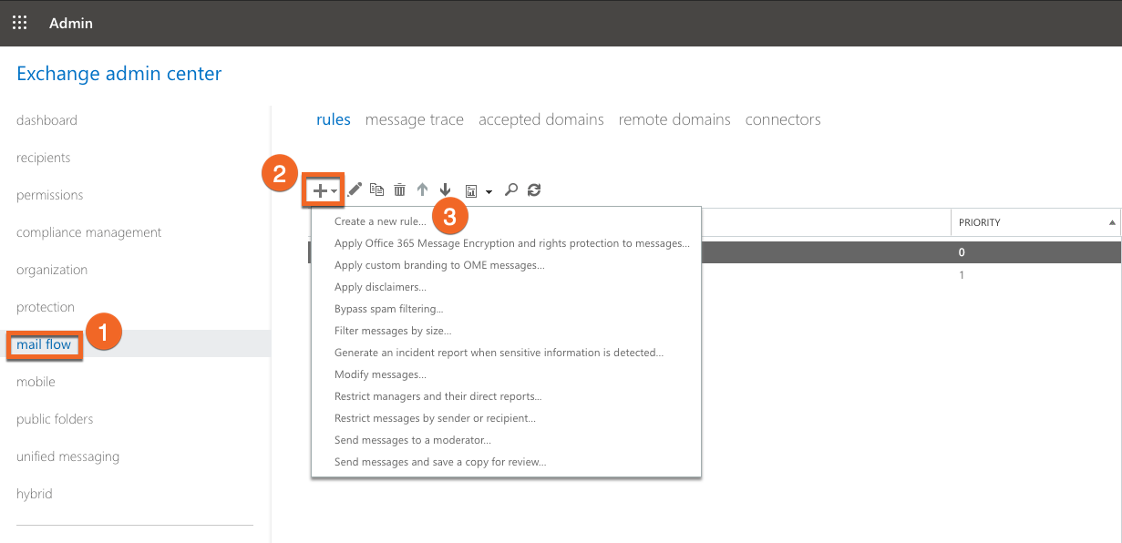1122x543 pixels.
Task: Open permissions in the left navigation
Action: [x=49, y=195]
